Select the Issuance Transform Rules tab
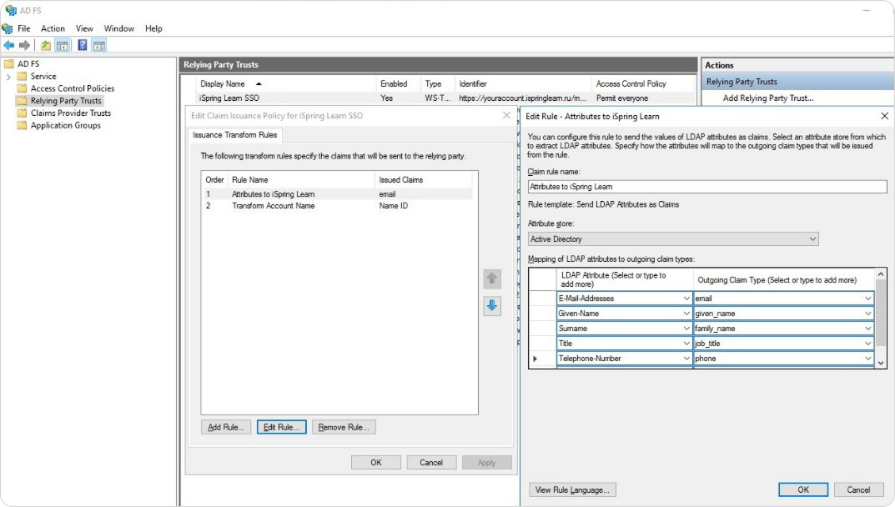895x507 pixels. coord(234,135)
